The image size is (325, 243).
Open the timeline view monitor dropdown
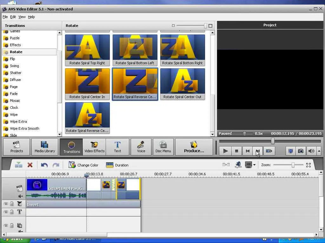[254, 165]
